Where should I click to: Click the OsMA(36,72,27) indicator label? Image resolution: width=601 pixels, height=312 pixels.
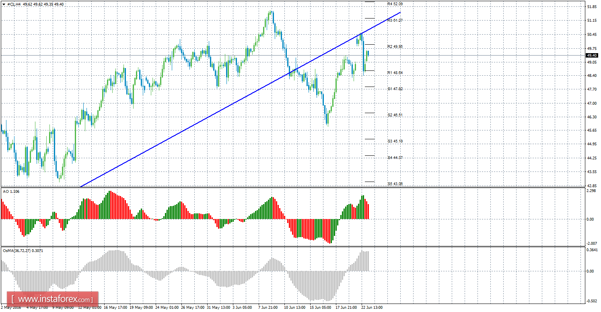tap(23, 251)
